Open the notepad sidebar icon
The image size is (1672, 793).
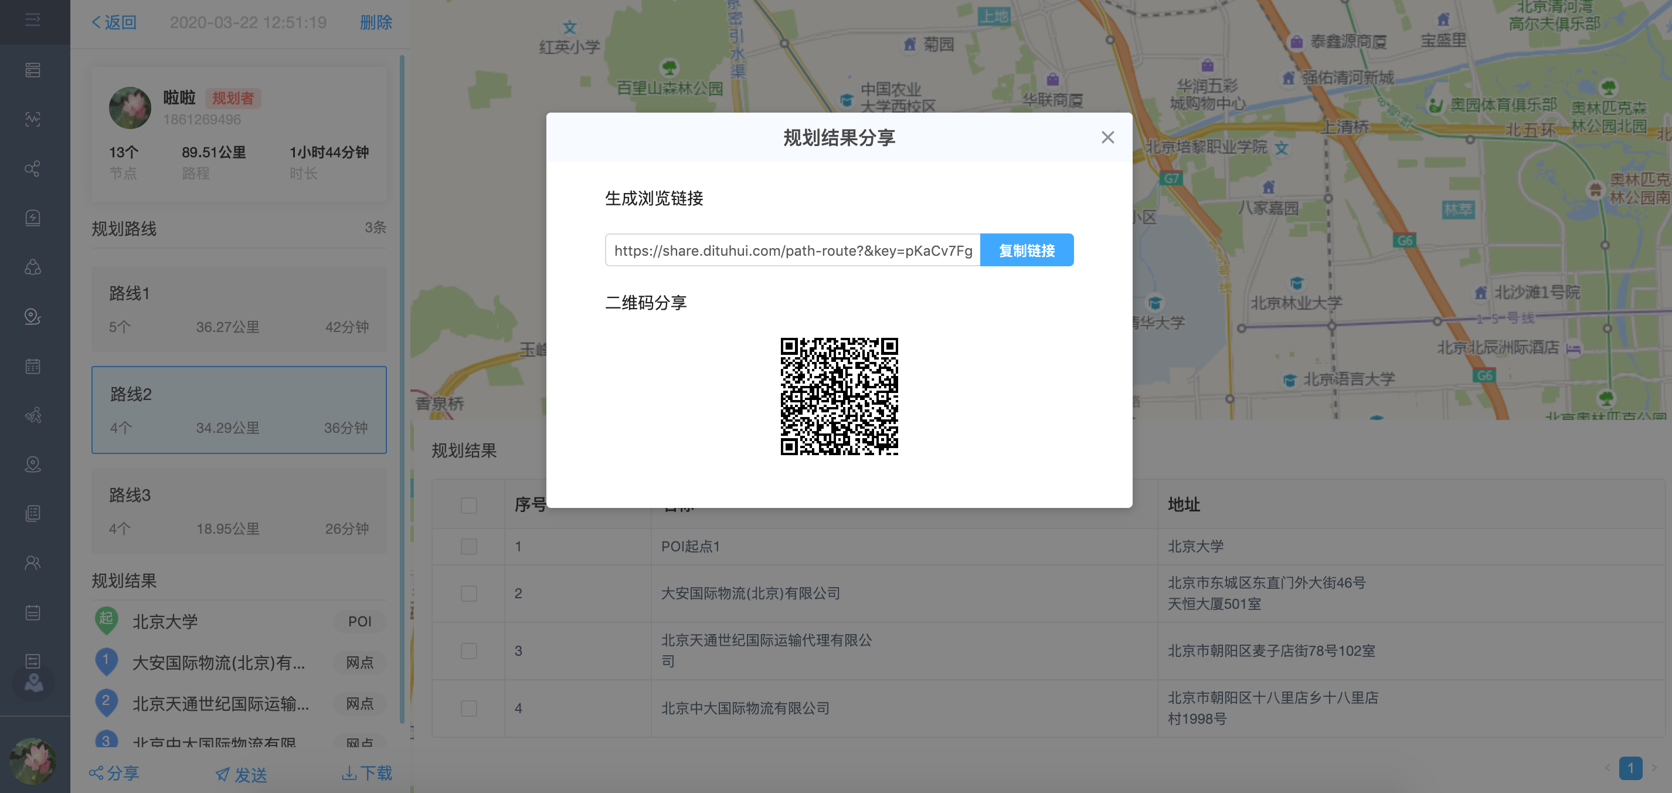click(x=32, y=612)
